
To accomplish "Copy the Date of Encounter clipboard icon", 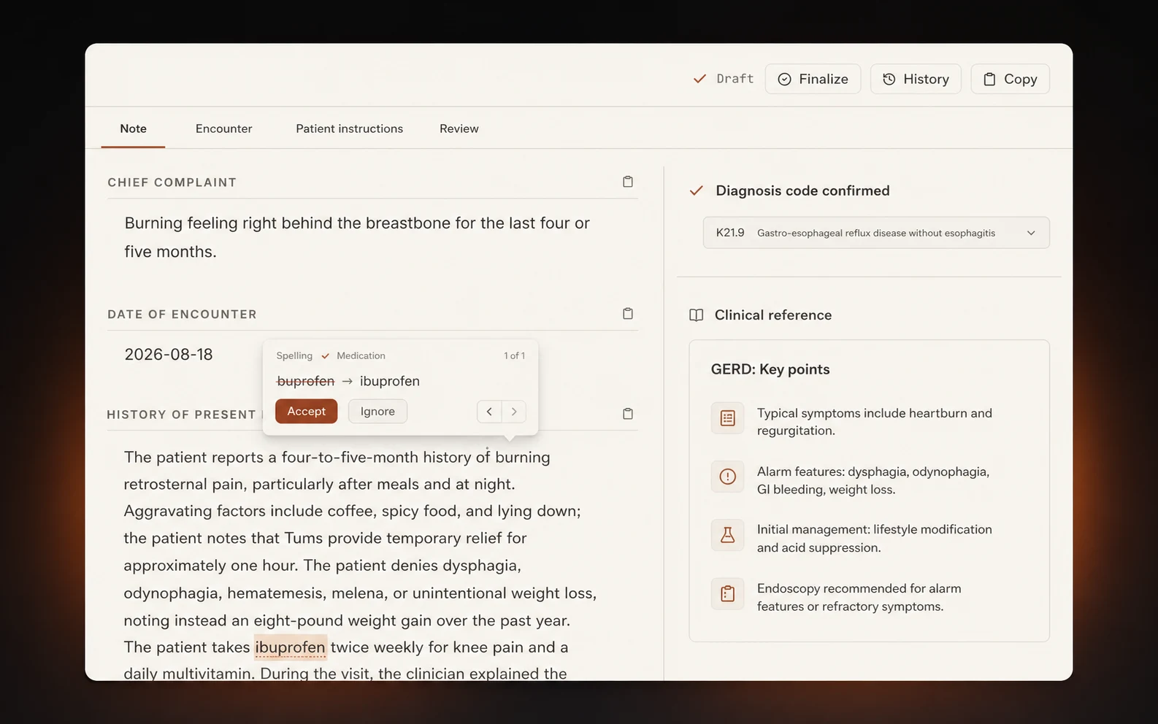I will 627,314.
